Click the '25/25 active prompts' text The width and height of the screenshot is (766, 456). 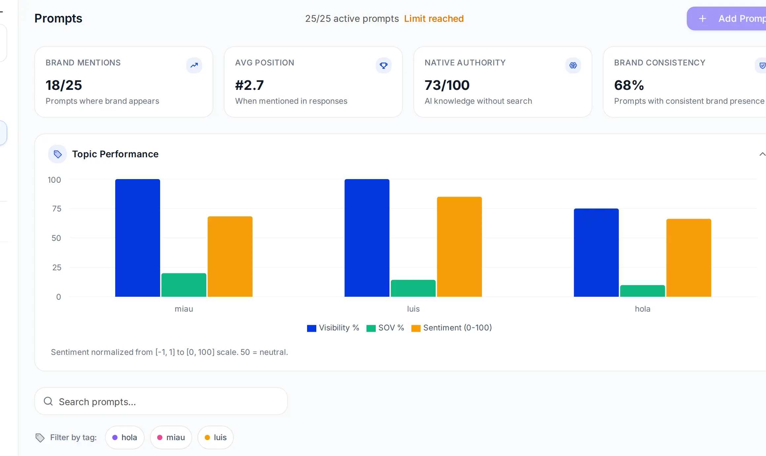[x=352, y=19]
